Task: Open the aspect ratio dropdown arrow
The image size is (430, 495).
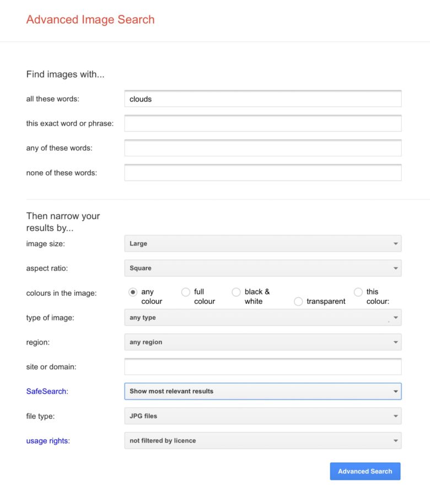Action: (395, 268)
